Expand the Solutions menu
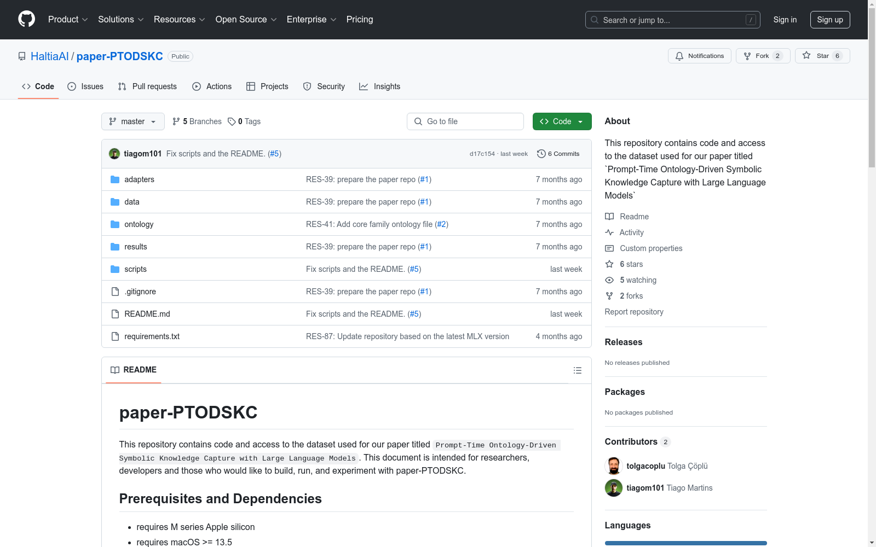Screen dimensions: 876x547 121,20
